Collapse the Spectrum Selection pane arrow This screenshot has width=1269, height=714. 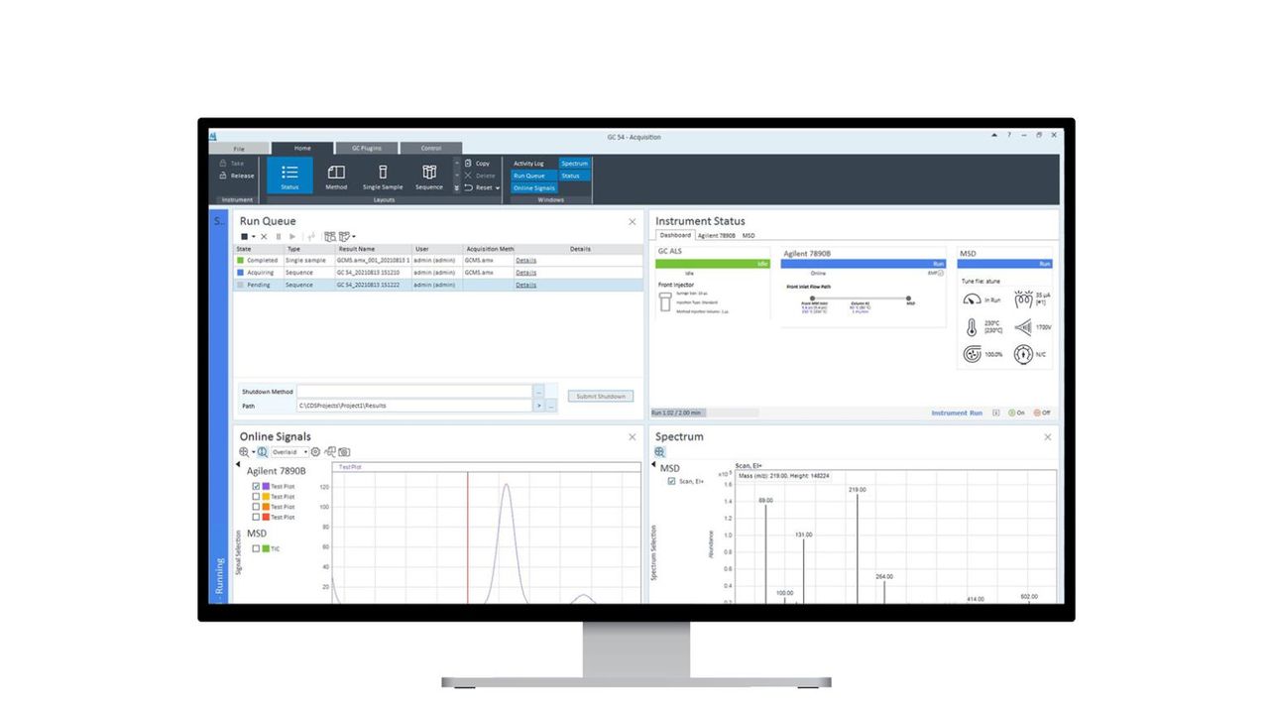654,463
